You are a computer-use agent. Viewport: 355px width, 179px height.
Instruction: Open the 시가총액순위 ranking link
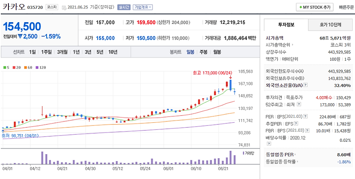coord(278,45)
